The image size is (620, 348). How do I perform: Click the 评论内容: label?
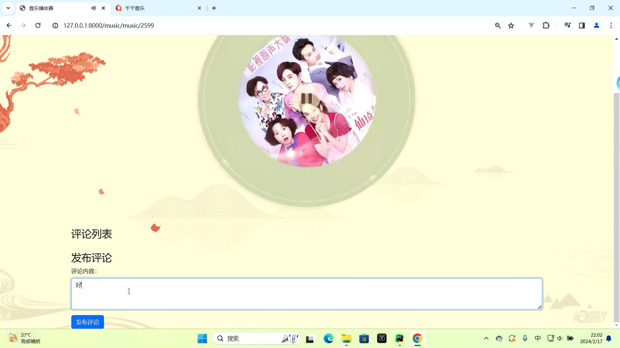pyautogui.click(x=84, y=271)
